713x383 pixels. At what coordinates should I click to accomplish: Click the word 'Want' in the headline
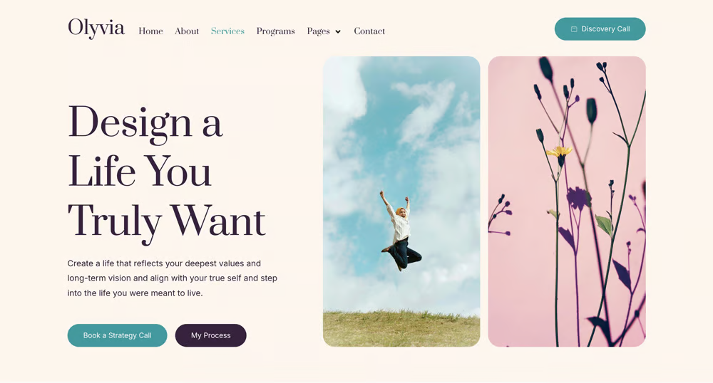218,221
